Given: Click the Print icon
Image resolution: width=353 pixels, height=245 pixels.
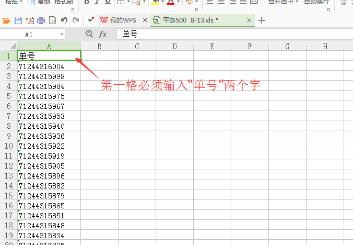Looking at the screenshot, I should (x=41, y=21).
